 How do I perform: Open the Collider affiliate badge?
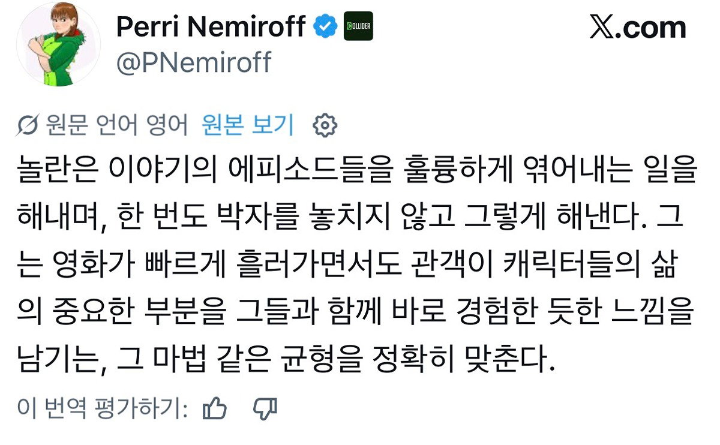(358, 27)
